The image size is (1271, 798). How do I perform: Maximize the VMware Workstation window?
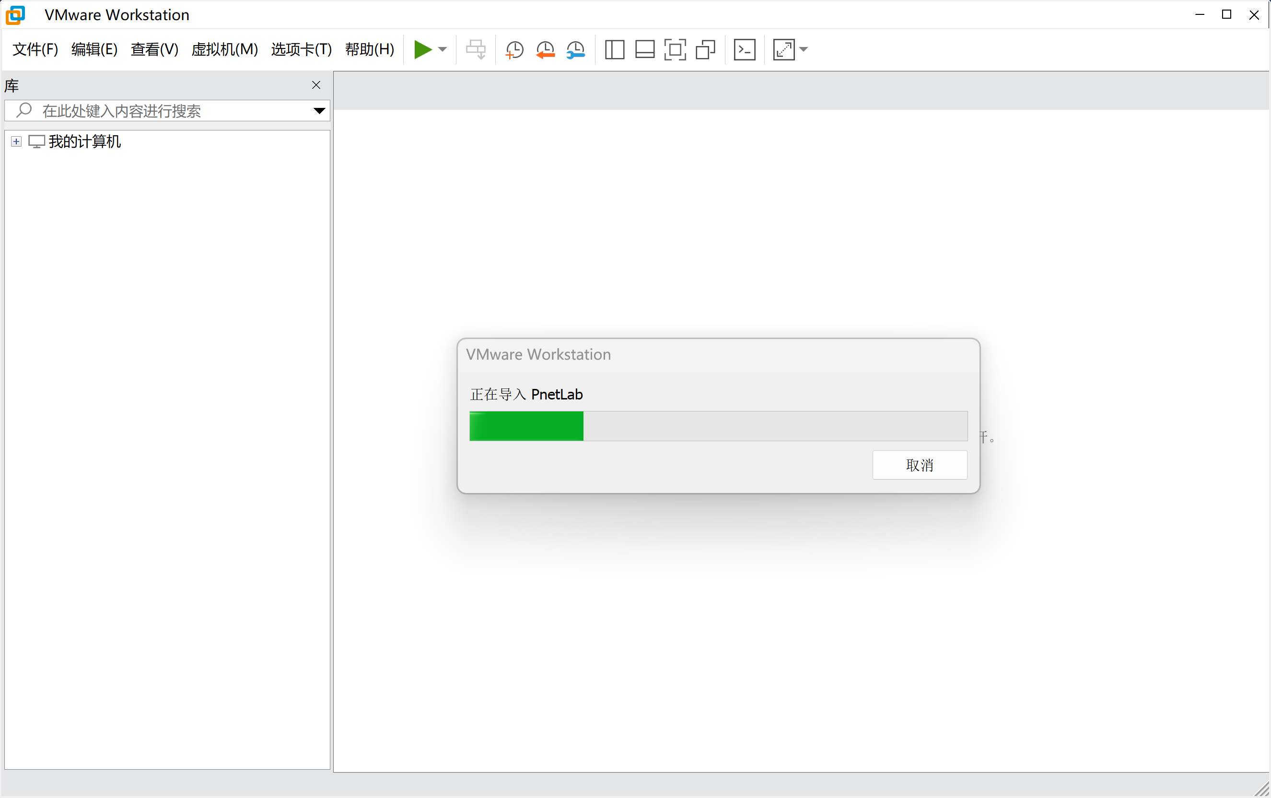point(1227,15)
